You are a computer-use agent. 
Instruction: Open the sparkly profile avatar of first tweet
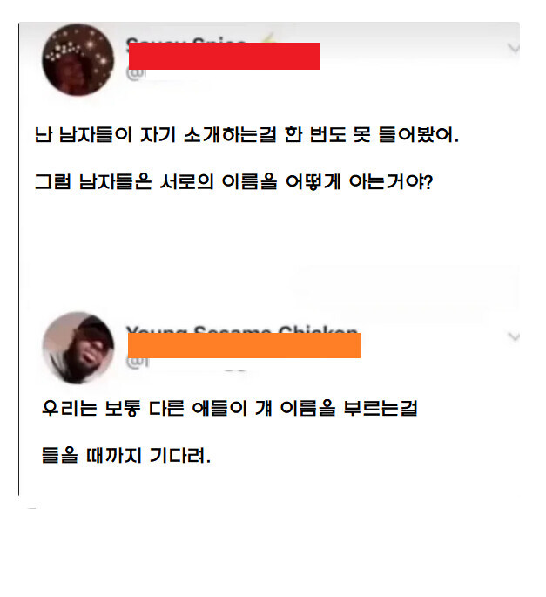78,60
